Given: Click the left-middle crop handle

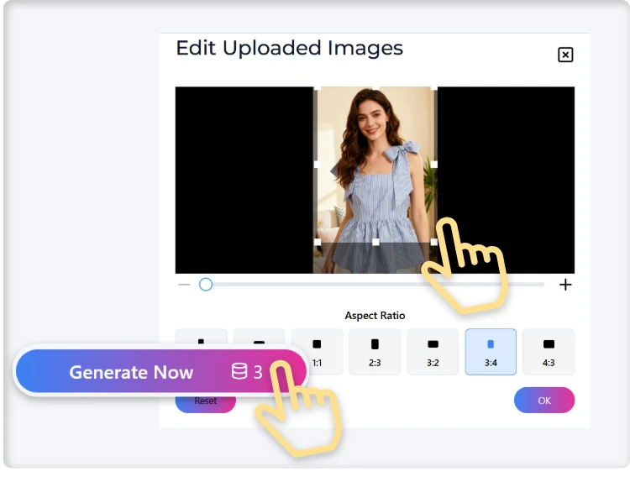Looking at the screenshot, I should coord(317,165).
